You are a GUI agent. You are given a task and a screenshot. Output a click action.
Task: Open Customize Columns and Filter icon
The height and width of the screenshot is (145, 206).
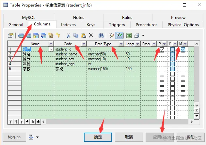pyautogui.click(x=111, y=36)
